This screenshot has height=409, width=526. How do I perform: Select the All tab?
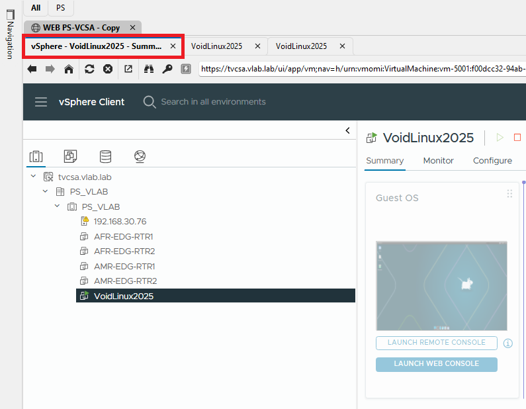pyautogui.click(x=36, y=8)
